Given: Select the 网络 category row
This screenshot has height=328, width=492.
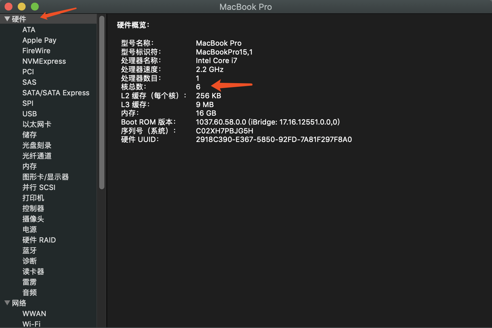Looking at the screenshot, I should click(48, 303).
